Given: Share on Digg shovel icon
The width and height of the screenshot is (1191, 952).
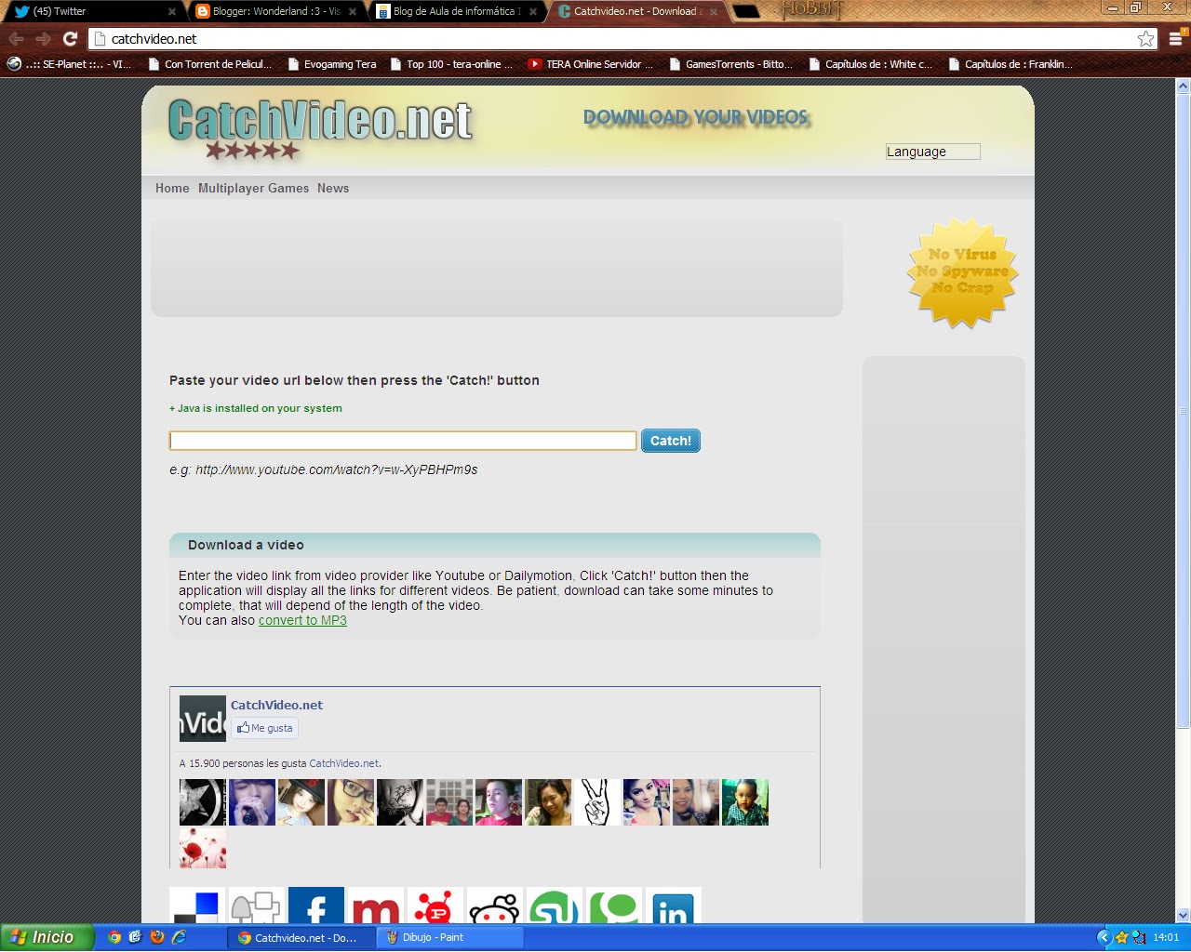Looking at the screenshot, I should pyautogui.click(x=257, y=906).
